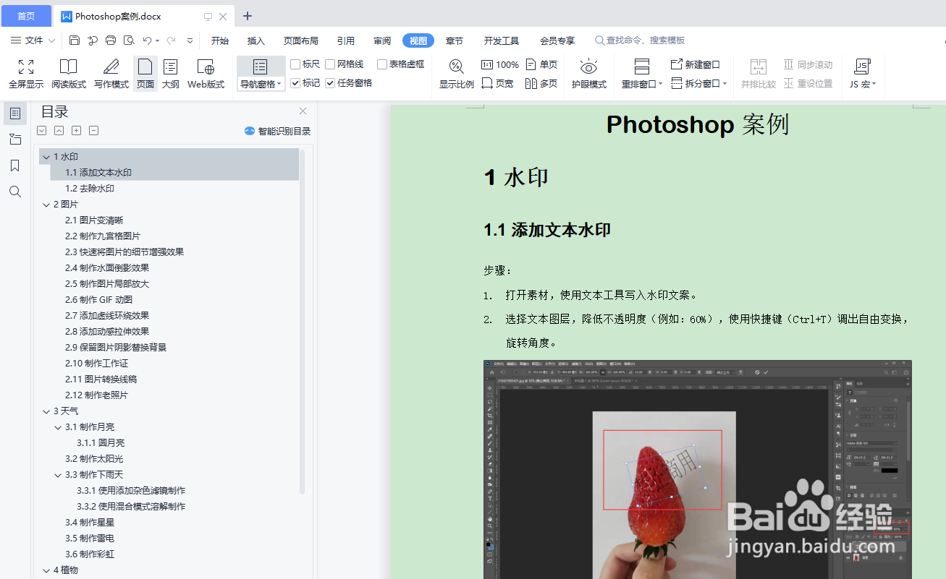946x579 pixels.
Task: Click the Redo arrow icon
Action: coord(171,40)
